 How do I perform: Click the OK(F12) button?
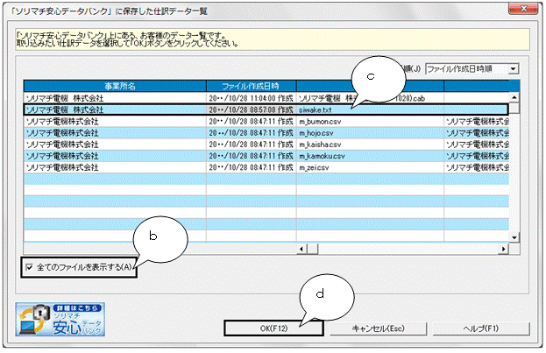[x=273, y=328]
